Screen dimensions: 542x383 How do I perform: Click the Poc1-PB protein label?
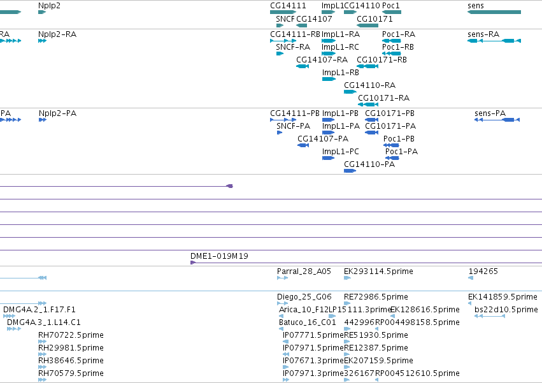[399, 139]
